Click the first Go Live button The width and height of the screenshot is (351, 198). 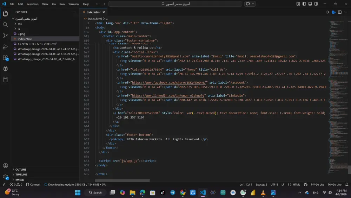[318, 185]
